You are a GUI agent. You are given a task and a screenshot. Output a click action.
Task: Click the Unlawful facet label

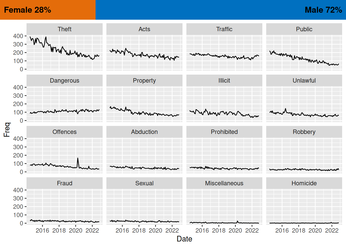pyautogui.click(x=304, y=81)
